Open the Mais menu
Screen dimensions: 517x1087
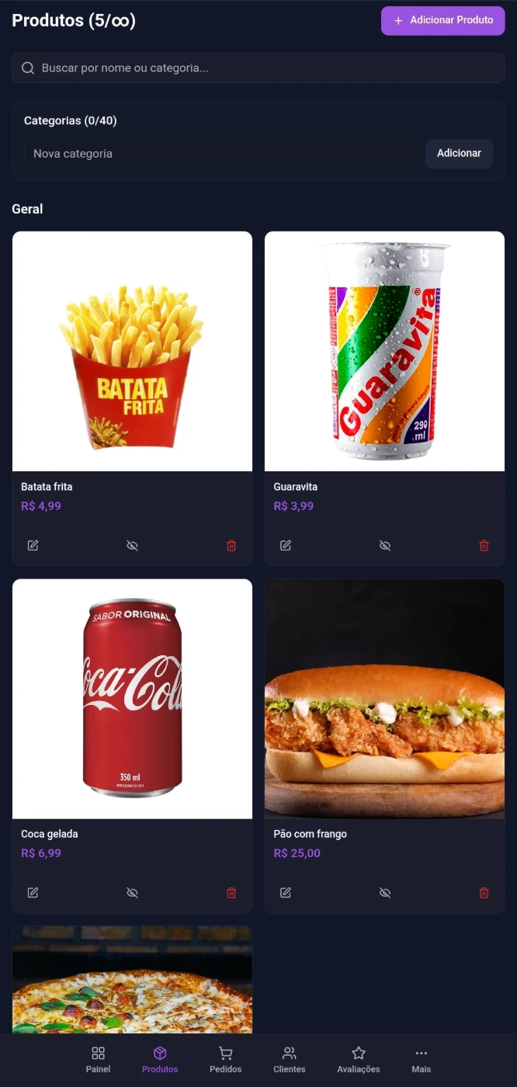tap(422, 1060)
